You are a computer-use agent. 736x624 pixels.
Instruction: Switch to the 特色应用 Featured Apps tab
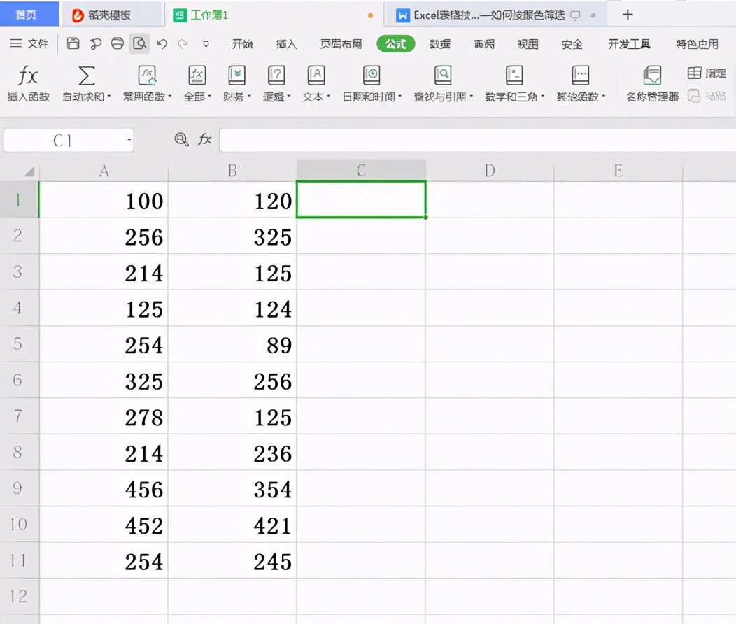pyautogui.click(x=698, y=44)
